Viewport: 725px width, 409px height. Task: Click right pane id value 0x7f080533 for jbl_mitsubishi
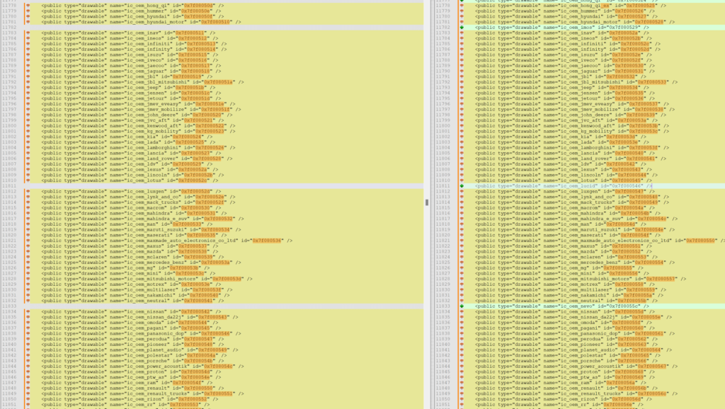[652, 82]
